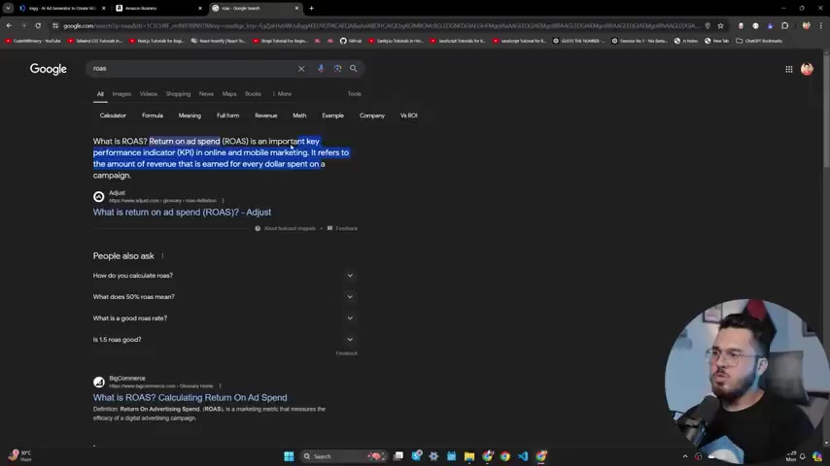Show hidden system tray icons

click(x=685, y=456)
